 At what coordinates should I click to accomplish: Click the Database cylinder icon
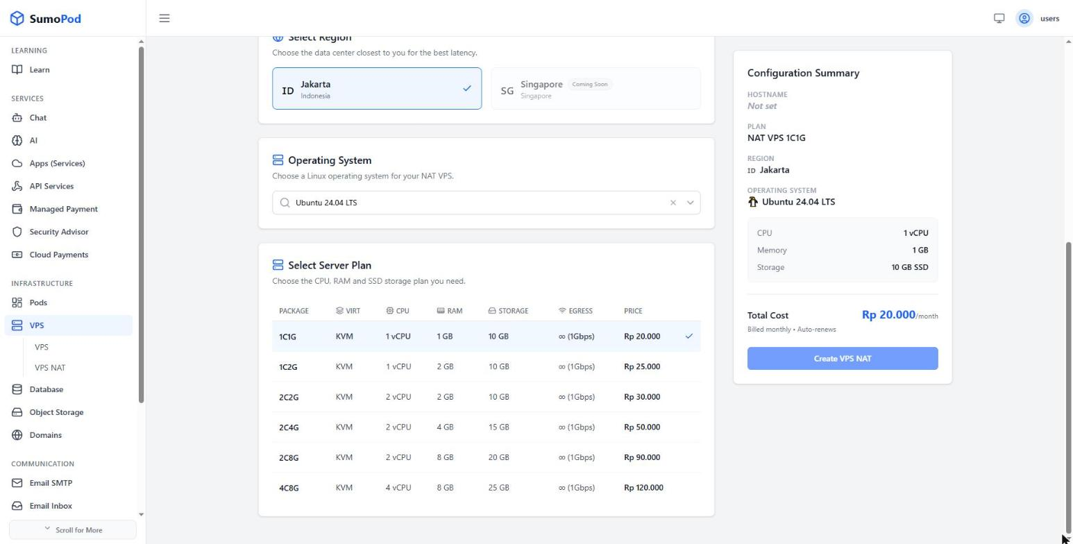point(17,390)
